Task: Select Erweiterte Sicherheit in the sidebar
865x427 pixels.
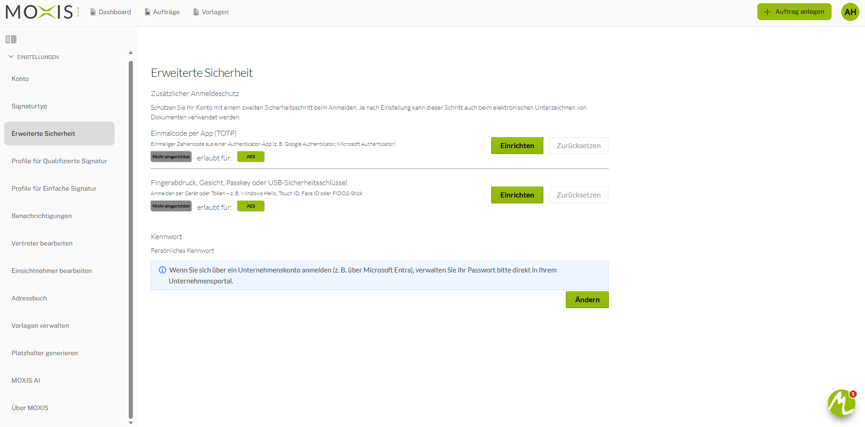Action: [59, 133]
